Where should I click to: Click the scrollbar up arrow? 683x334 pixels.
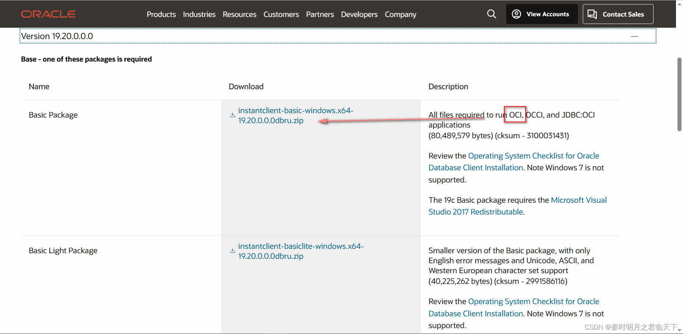coord(679,3)
